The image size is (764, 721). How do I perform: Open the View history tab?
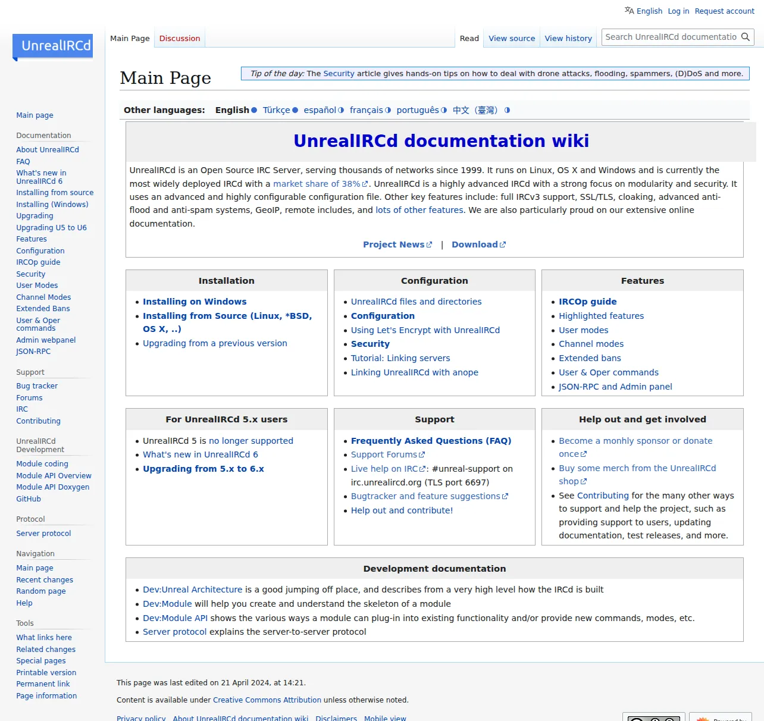pos(568,38)
